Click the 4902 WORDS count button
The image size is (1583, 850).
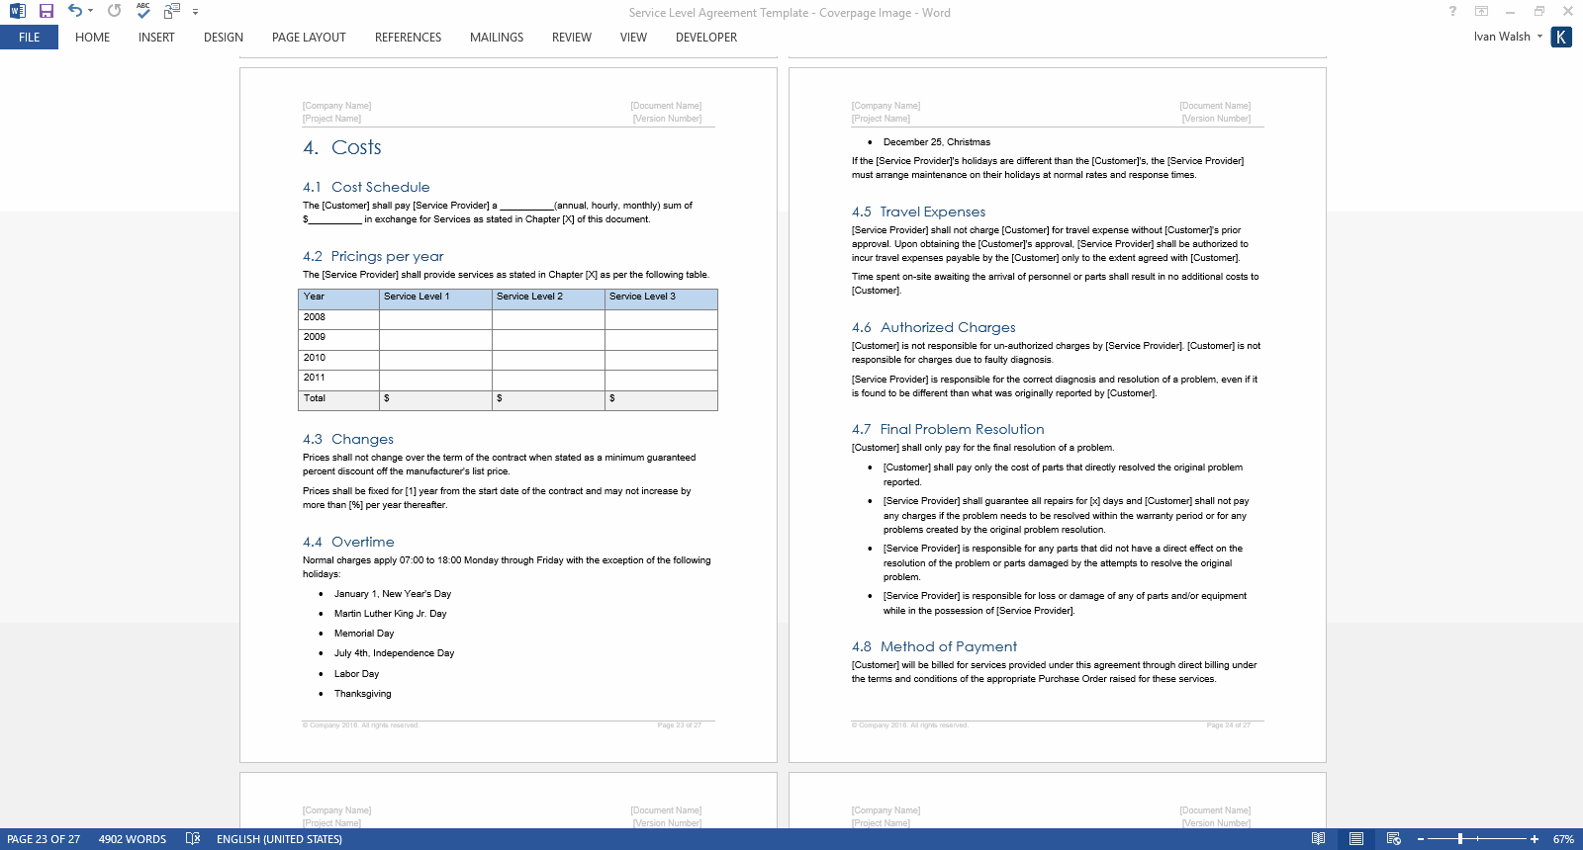pyautogui.click(x=133, y=839)
